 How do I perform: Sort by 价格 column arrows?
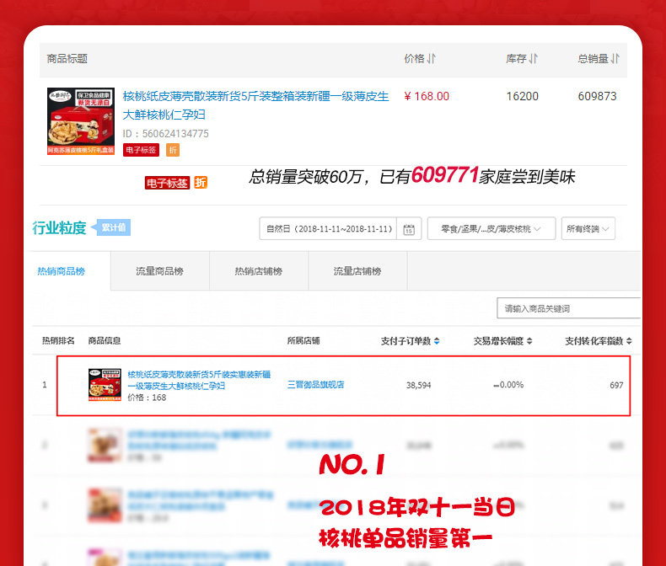431,59
